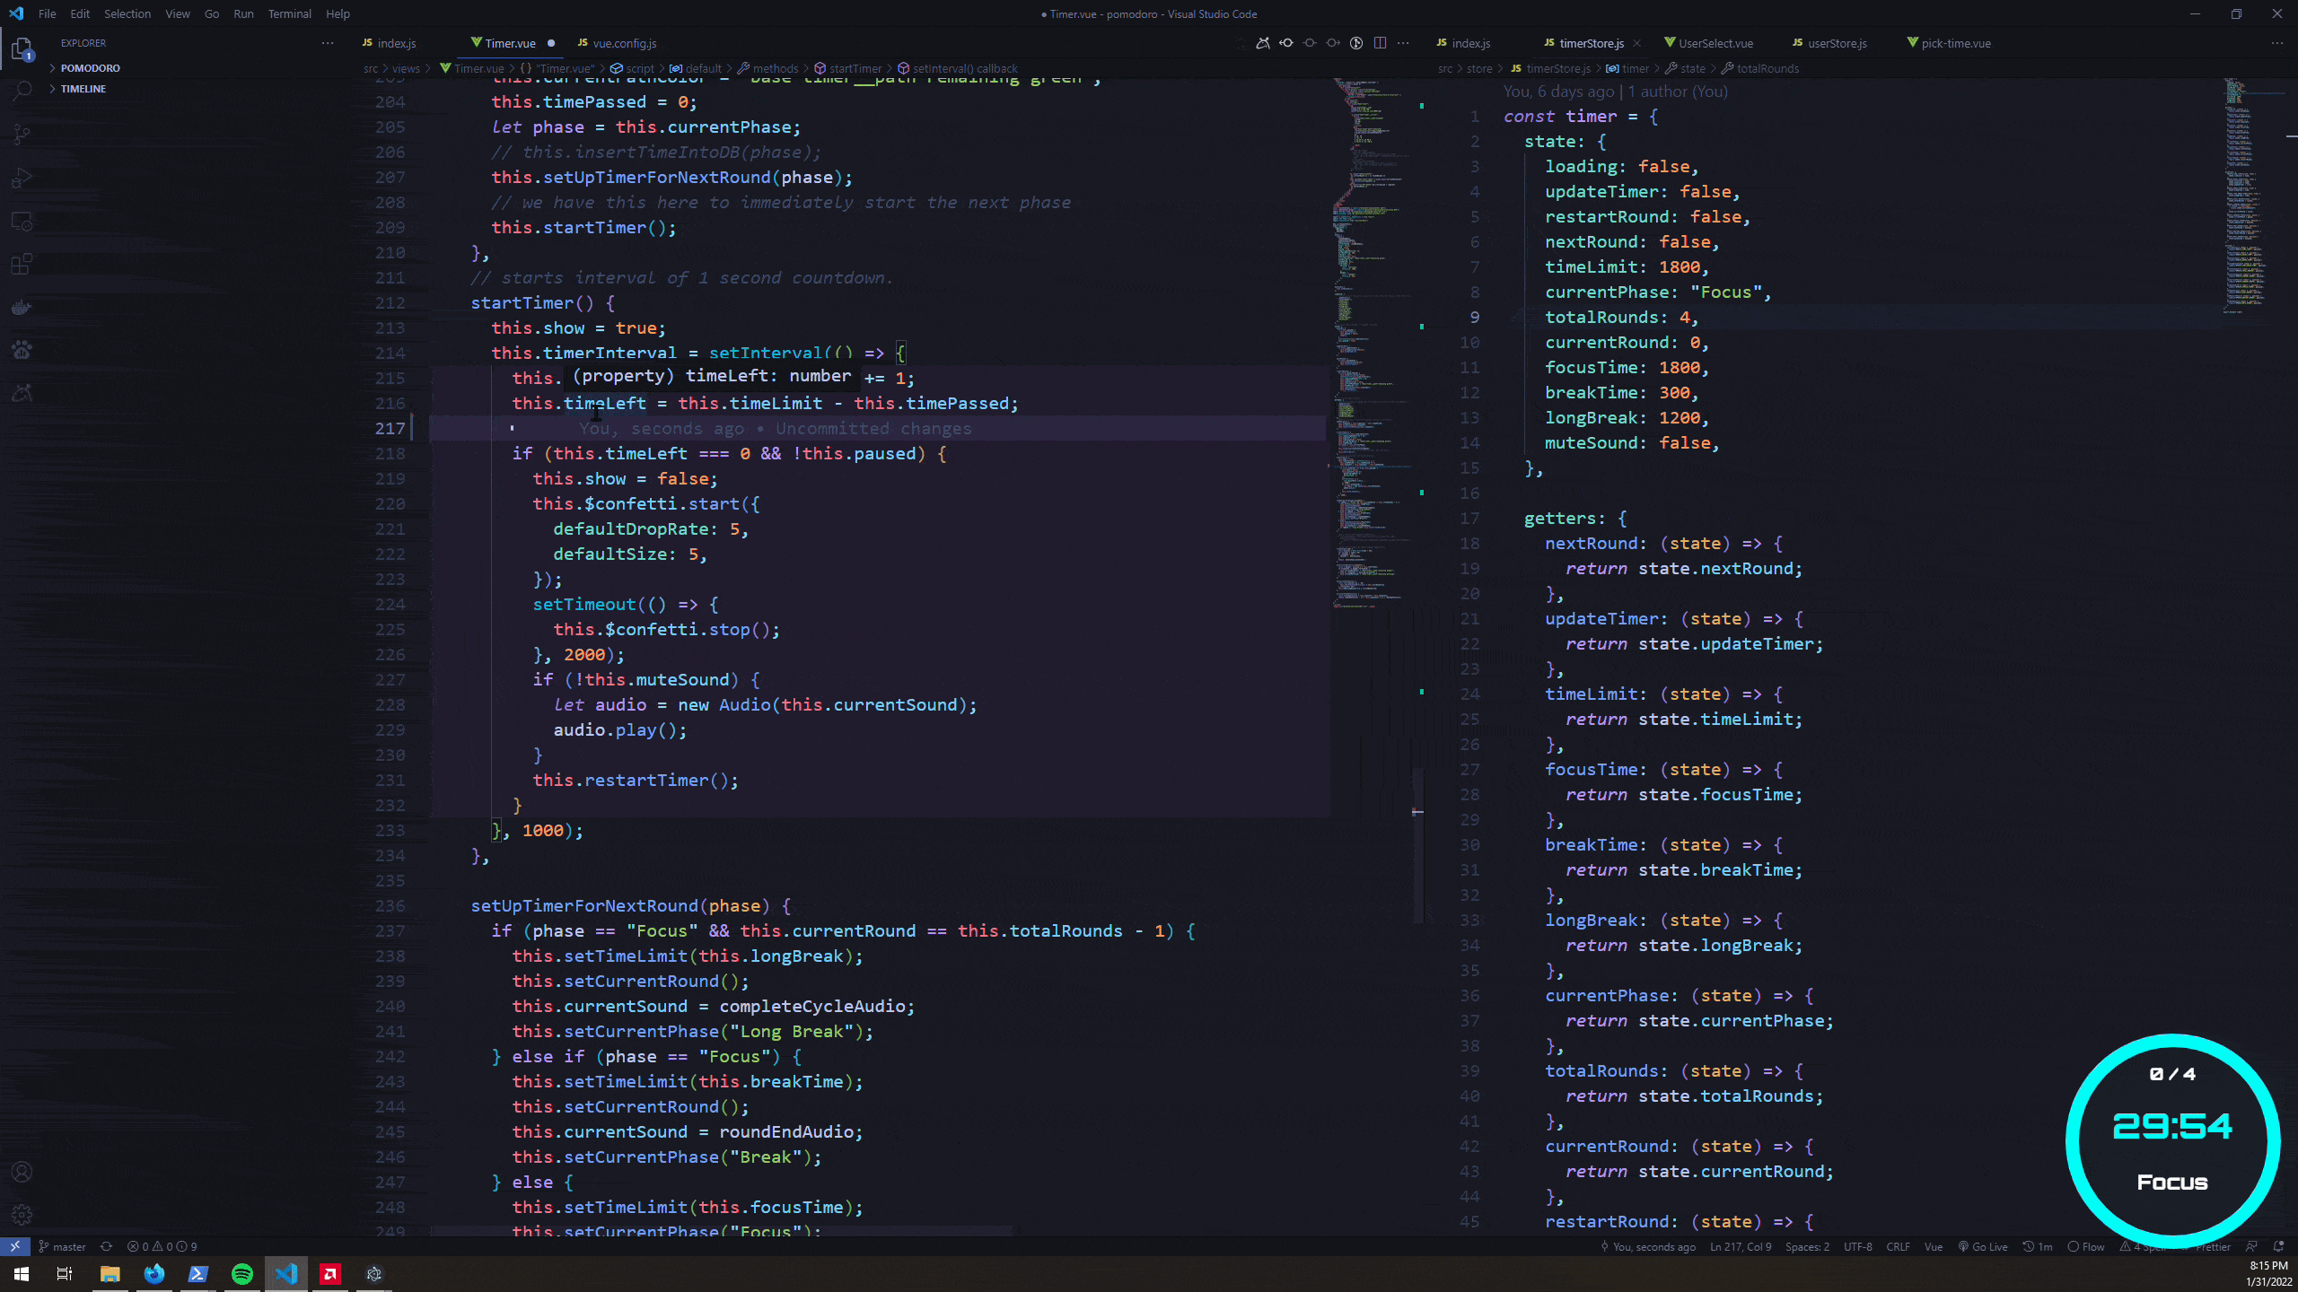Expand the POMODORO folder in Explorer

90,68
